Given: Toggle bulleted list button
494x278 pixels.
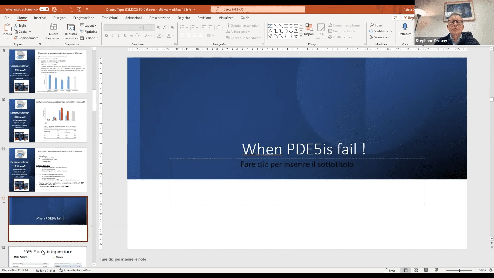Looking at the screenshot, I should pyautogui.click(x=182, y=27).
